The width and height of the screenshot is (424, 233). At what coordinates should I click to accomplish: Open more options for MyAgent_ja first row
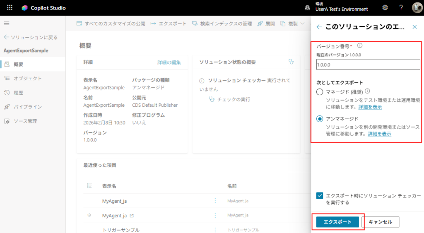215,201
